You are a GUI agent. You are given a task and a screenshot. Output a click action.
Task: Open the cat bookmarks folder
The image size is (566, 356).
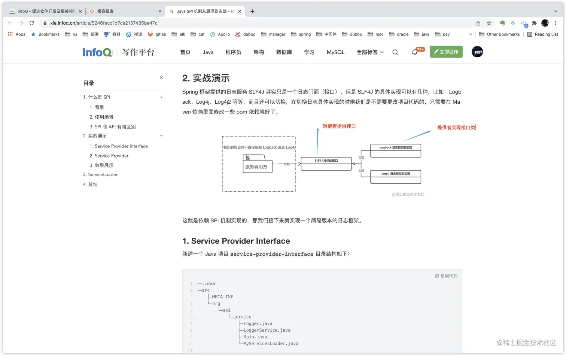coord(198,34)
